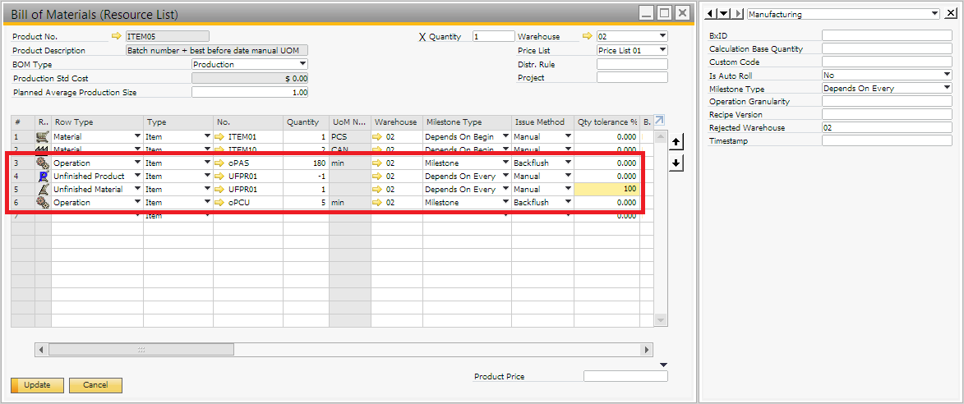The image size is (964, 404).
Task: Click the Unfinished Product icon in row 4
Action: click(43, 177)
